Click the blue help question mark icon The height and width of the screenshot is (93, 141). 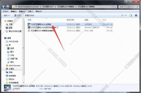coord(136,15)
